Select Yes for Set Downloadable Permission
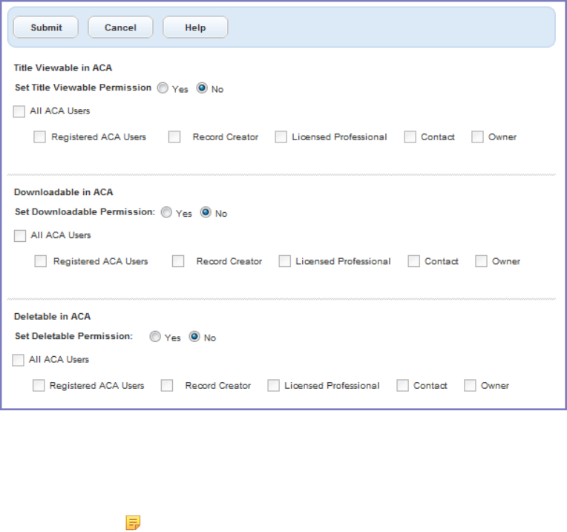567x532 pixels. [166, 212]
